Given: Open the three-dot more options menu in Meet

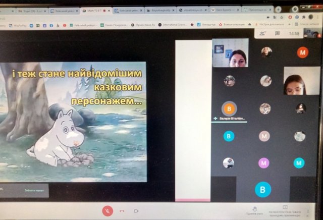Looking at the screenshot, I should [x=308, y=211].
